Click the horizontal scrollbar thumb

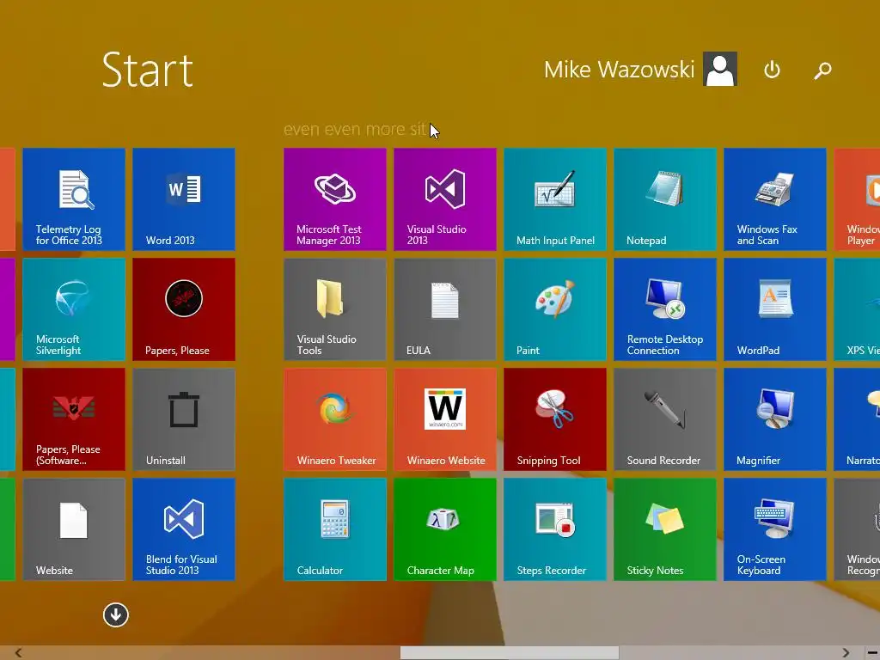pyautogui.click(x=510, y=653)
